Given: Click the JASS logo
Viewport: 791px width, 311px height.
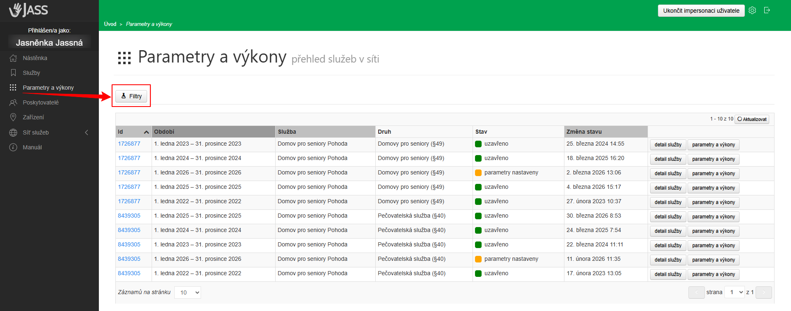Looking at the screenshot, I should [28, 10].
